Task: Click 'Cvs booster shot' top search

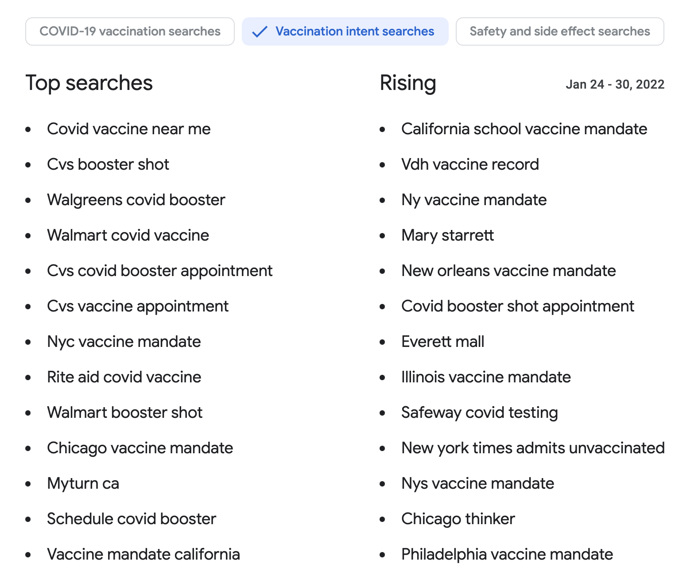Action: point(108,164)
